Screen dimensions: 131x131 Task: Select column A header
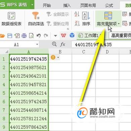[29, 52]
